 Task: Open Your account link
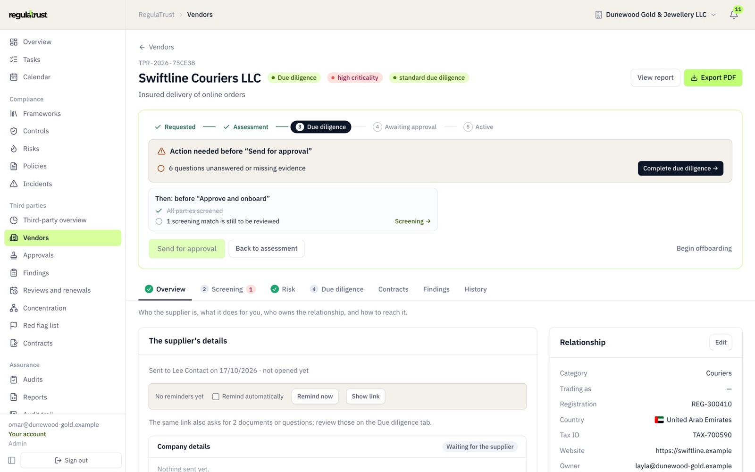[x=27, y=434]
